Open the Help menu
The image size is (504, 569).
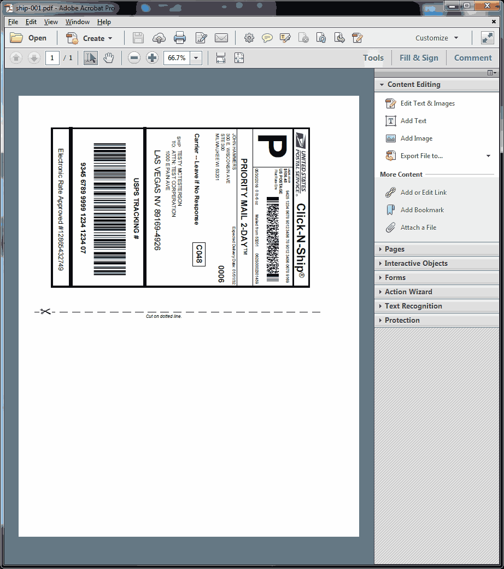click(104, 22)
